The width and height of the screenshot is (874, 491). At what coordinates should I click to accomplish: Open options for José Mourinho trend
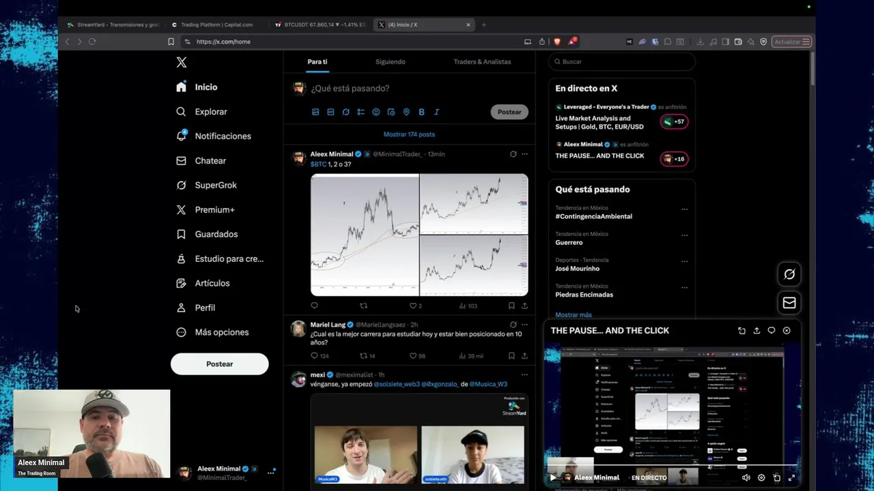point(684,261)
